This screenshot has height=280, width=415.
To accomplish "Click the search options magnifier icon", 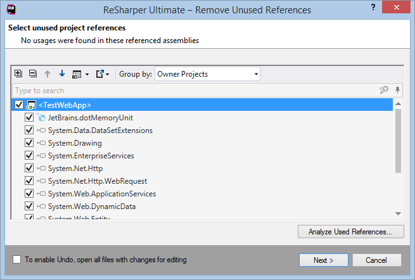I will point(384,90).
